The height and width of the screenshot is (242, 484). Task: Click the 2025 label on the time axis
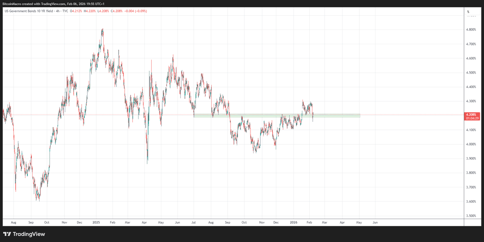point(96,222)
